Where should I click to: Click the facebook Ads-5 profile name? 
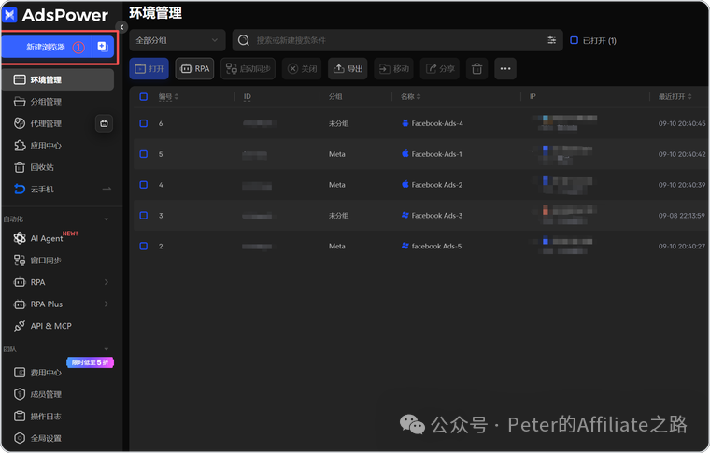(436, 247)
